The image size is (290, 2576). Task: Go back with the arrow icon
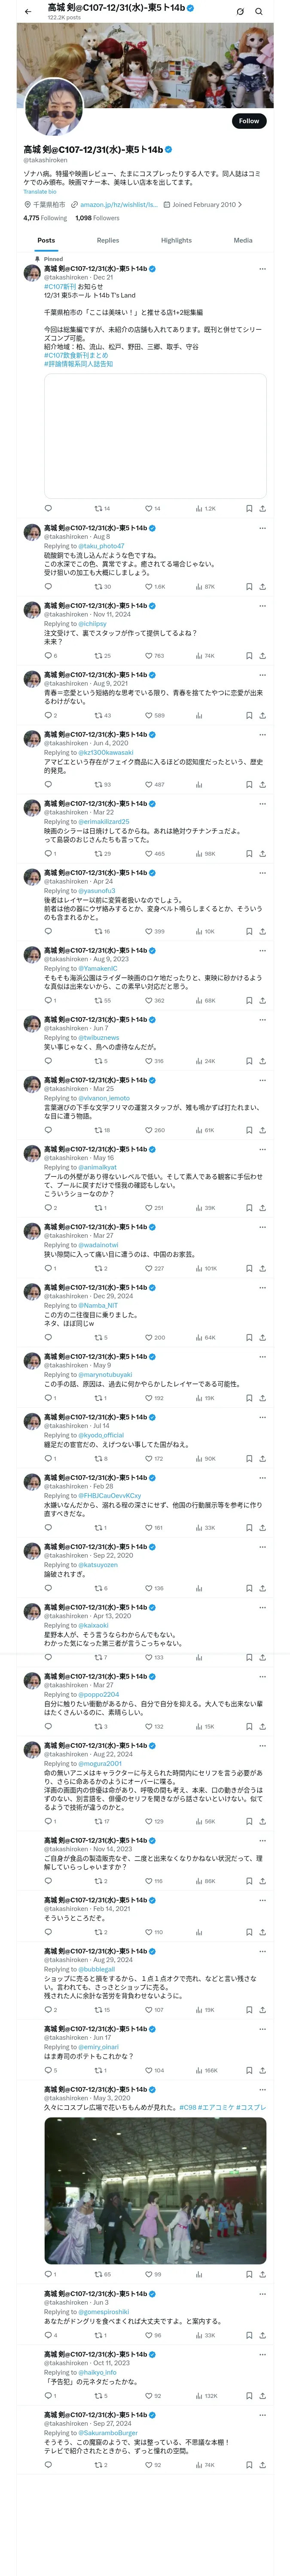28,12
